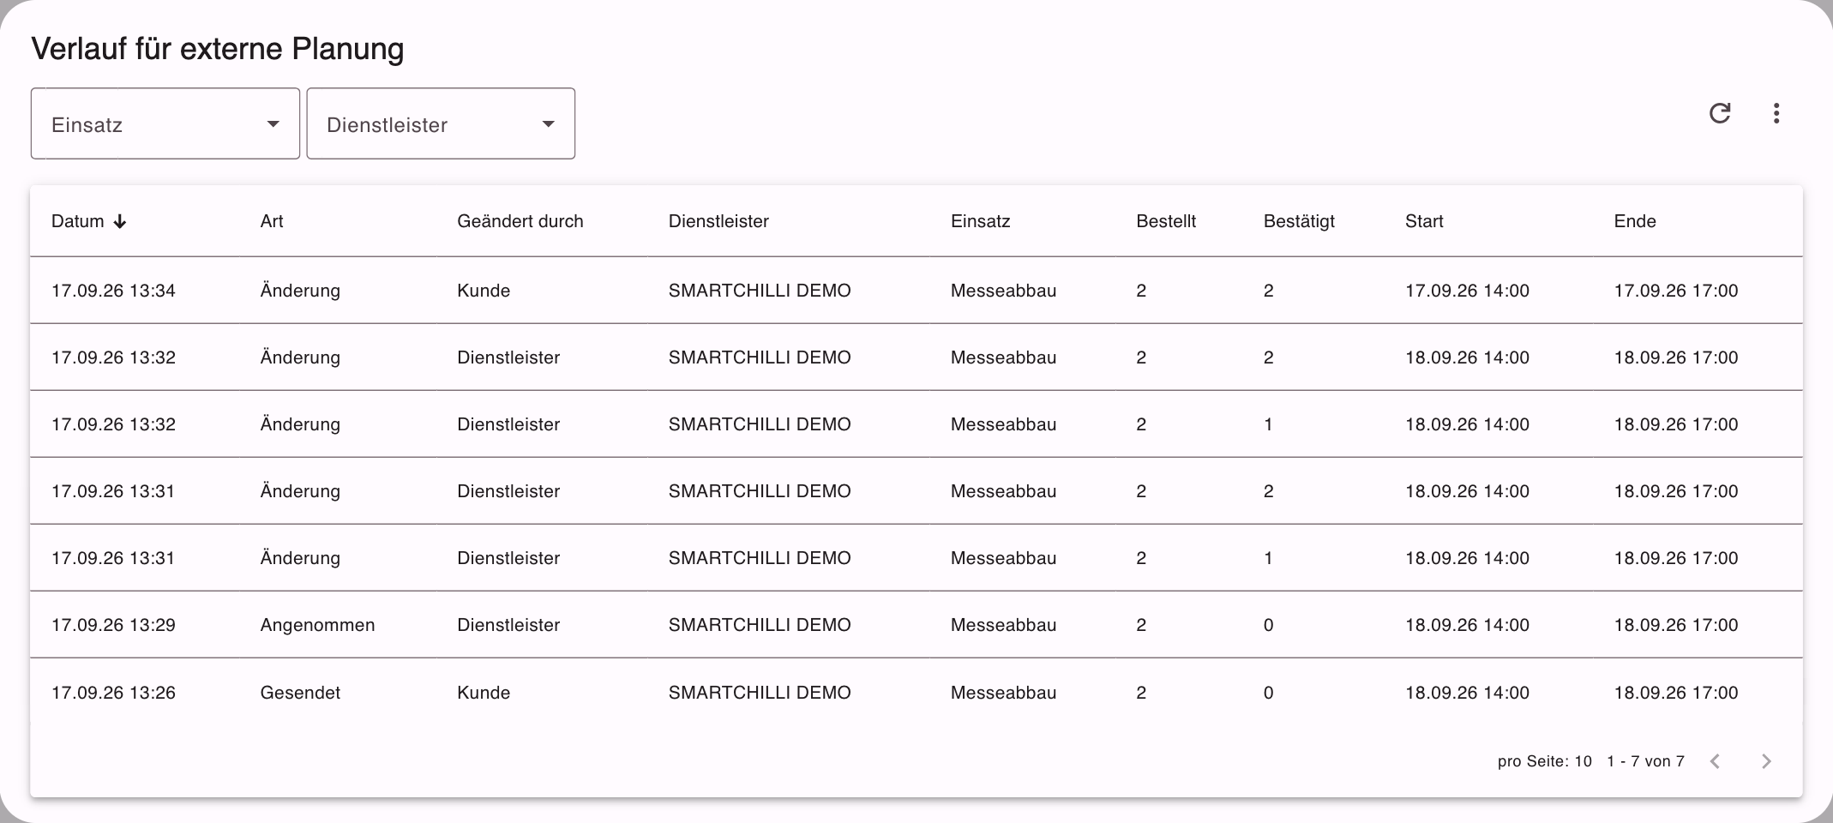Change rows per page value 10

[x=1583, y=761]
